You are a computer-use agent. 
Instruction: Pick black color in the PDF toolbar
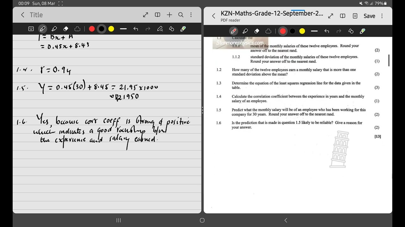tap(293, 31)
